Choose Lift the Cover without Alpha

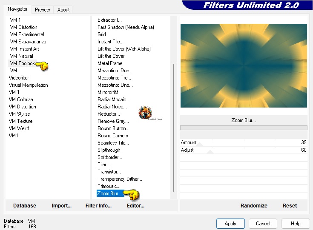coord(111,56)
